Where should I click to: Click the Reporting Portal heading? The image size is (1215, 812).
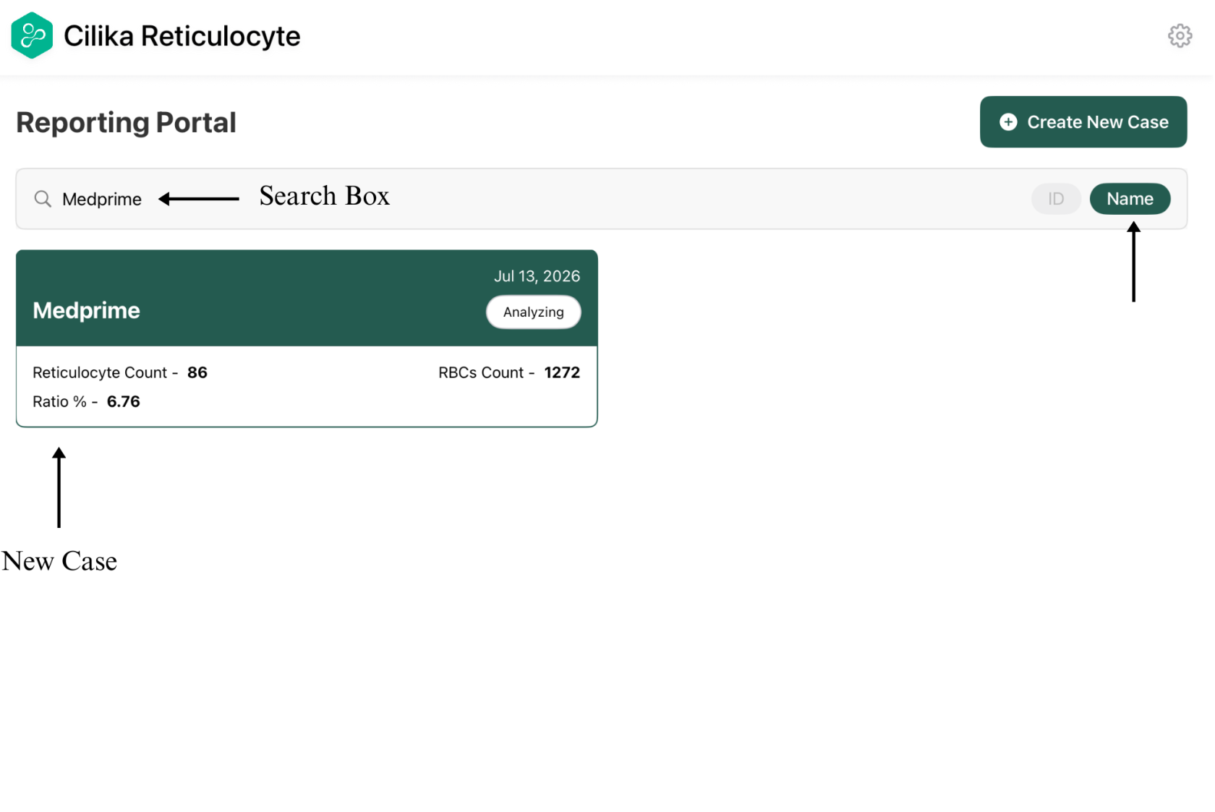coord(126,123)
